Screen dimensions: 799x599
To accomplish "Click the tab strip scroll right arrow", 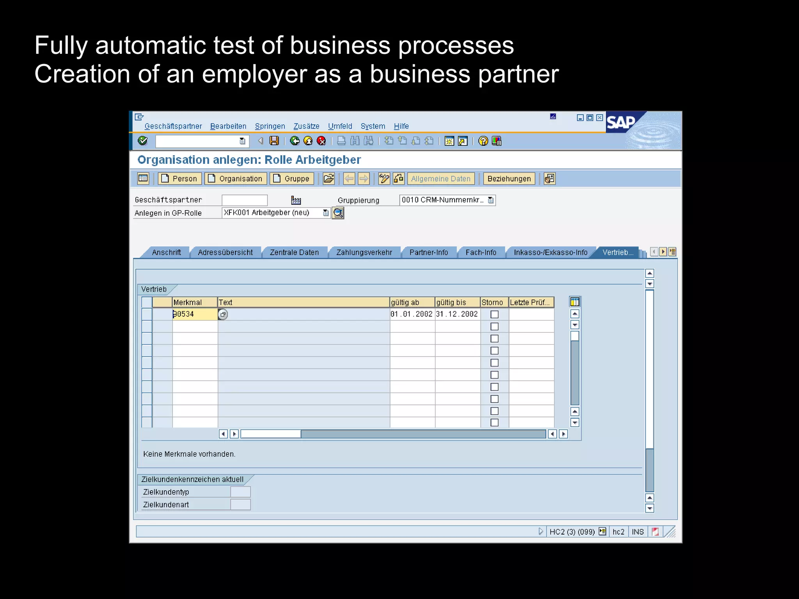I will pyautogui.click(x=663, y=252).
